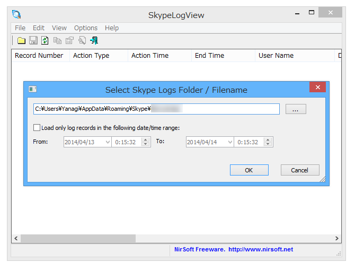Expand the From date dropdown 2014/04/13
Image resolution: width=355 pixels, height=271 pixels.
108,142
